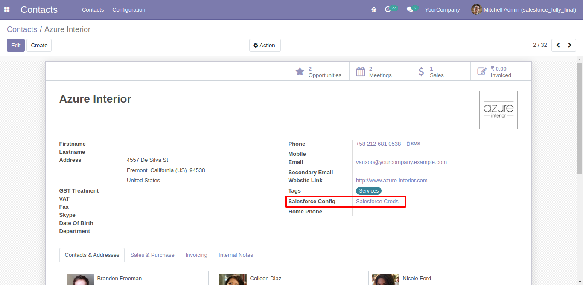Open the Action dropdown
The height and width of the screenshot is (285, 583).
(265, 45)
